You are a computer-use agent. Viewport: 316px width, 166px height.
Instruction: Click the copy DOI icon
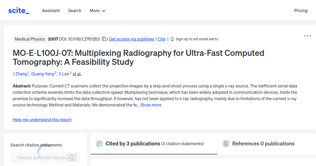coord(104,39)
